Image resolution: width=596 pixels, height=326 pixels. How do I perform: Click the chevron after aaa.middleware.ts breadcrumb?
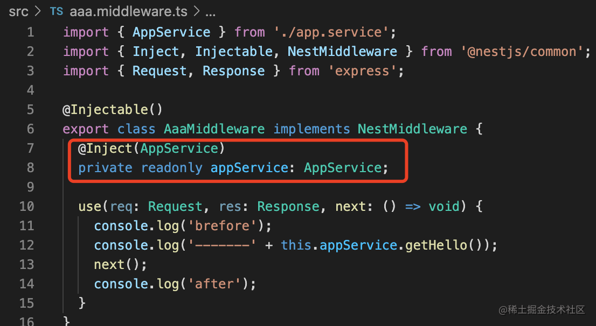click(x=197, y=11)
